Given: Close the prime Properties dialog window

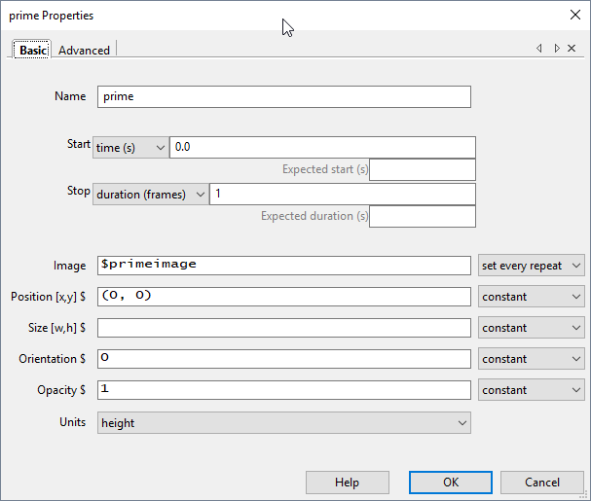Looking at the screenshot, I should pyautogui.click(x=575, y=15).
